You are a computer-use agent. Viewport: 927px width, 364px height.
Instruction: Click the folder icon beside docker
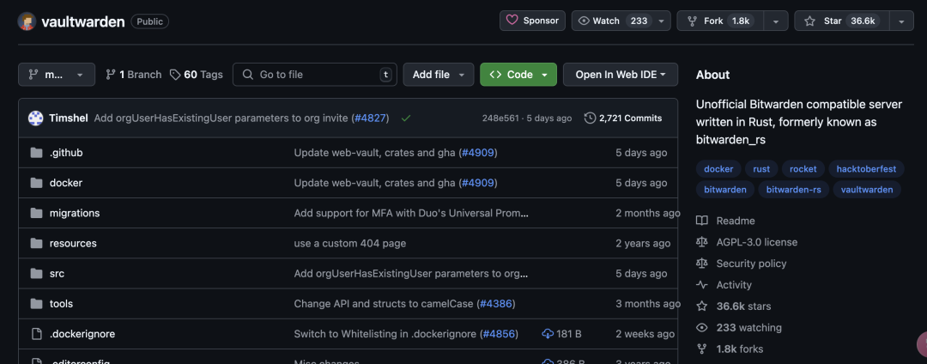pyautogui.click(x=37, y=183)
